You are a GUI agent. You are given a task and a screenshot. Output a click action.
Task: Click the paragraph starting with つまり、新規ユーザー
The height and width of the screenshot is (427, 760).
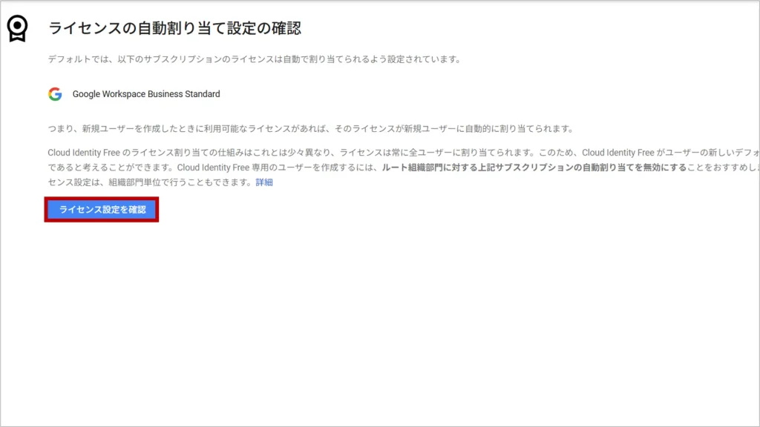coord(310,128)
